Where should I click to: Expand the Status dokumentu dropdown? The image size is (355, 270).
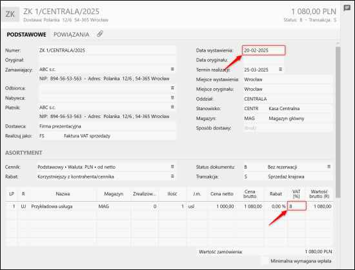coord(329,167)
